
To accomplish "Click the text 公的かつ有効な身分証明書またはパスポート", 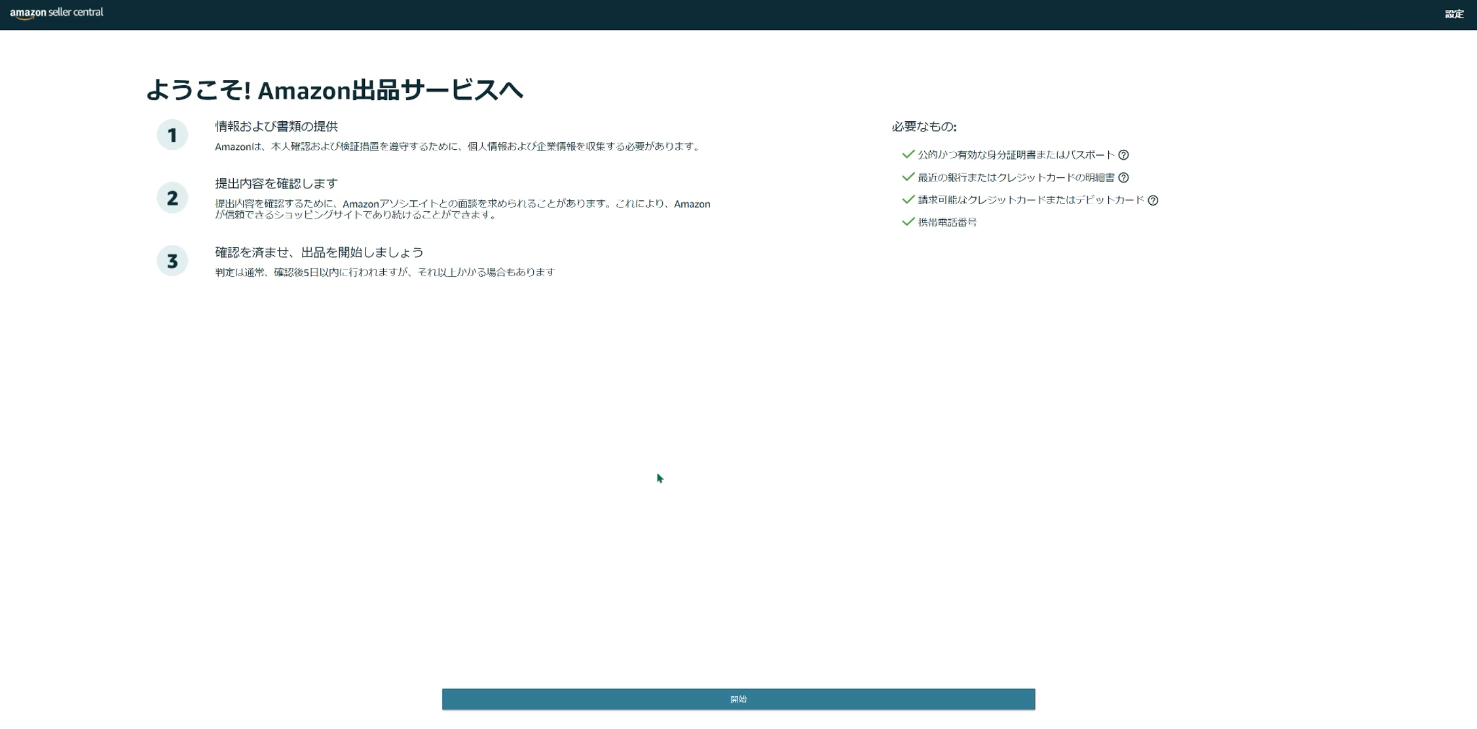I will pos(1016,155).
